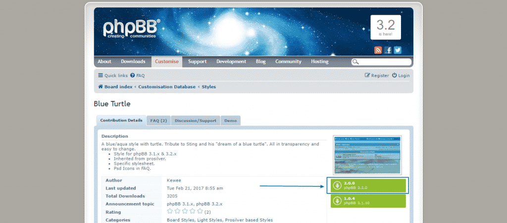Go to Customisation Database breadcrumb
This screenshot has height=223, width=507.
coord(167,87)
